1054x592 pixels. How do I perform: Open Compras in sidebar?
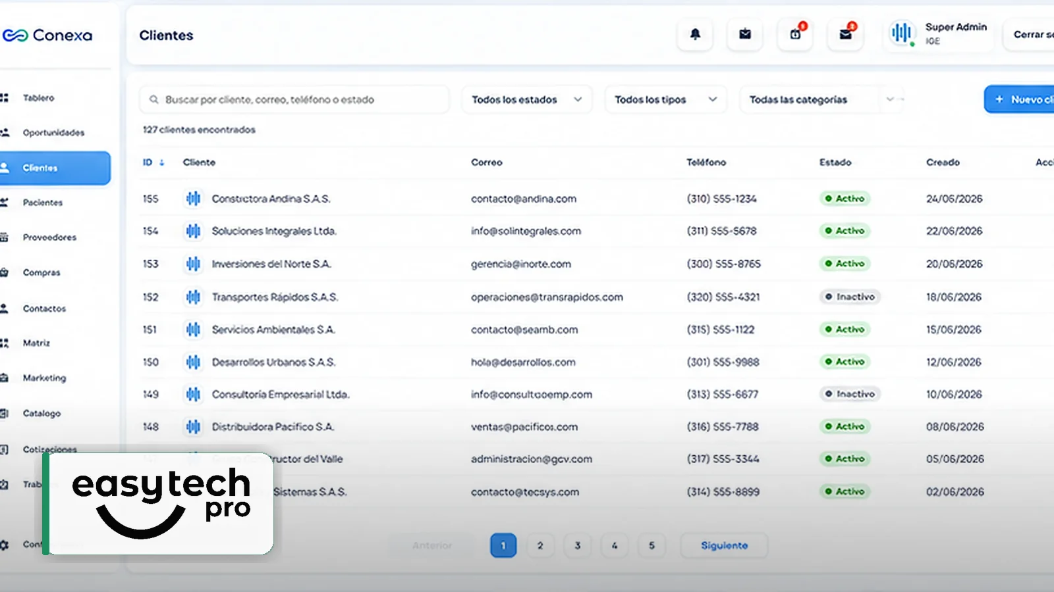(x=41, y=272)
